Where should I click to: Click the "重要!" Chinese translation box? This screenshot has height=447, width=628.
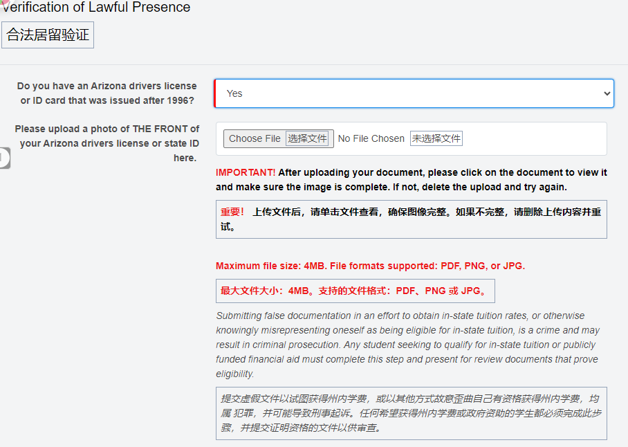point(411,219)
